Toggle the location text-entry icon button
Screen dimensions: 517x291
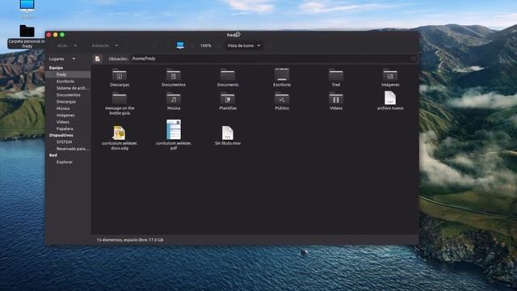[97, 58]
